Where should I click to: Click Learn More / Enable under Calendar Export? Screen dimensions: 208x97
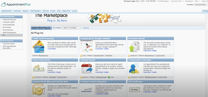click(x=102, y=72)
